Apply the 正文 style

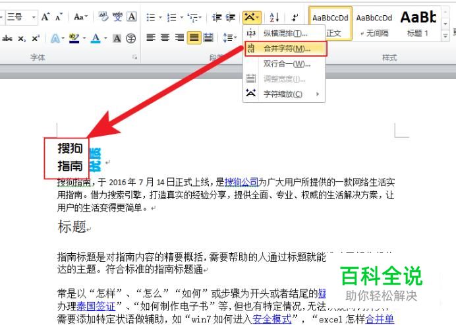330,24
